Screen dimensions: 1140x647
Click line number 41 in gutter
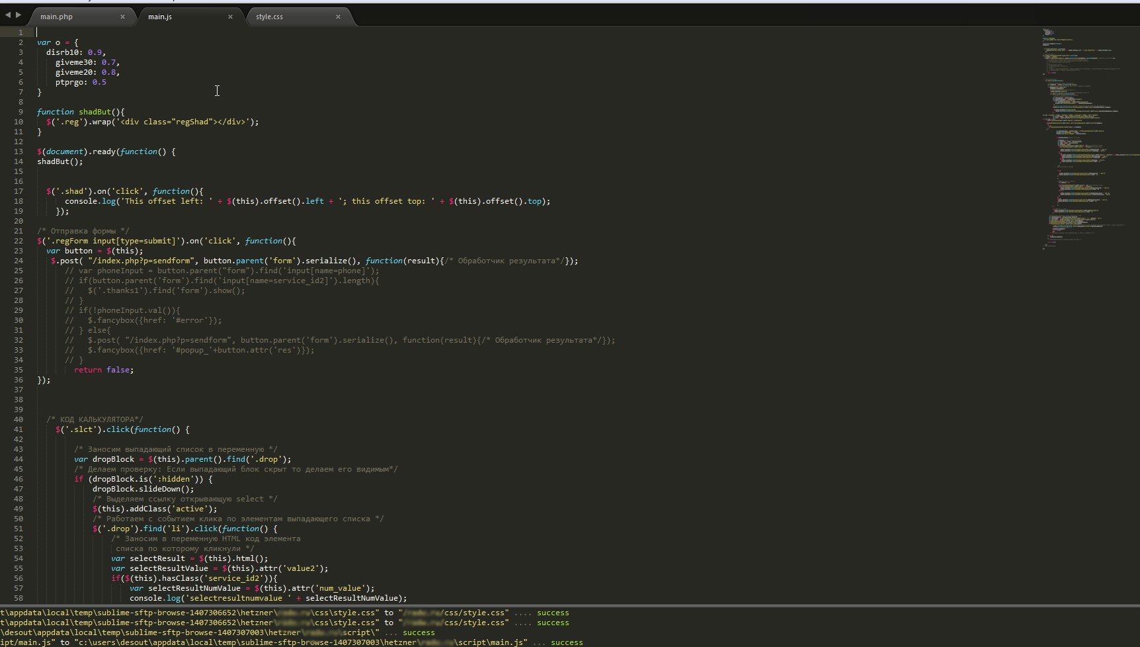pyautogui.click(x=19, y=429)
